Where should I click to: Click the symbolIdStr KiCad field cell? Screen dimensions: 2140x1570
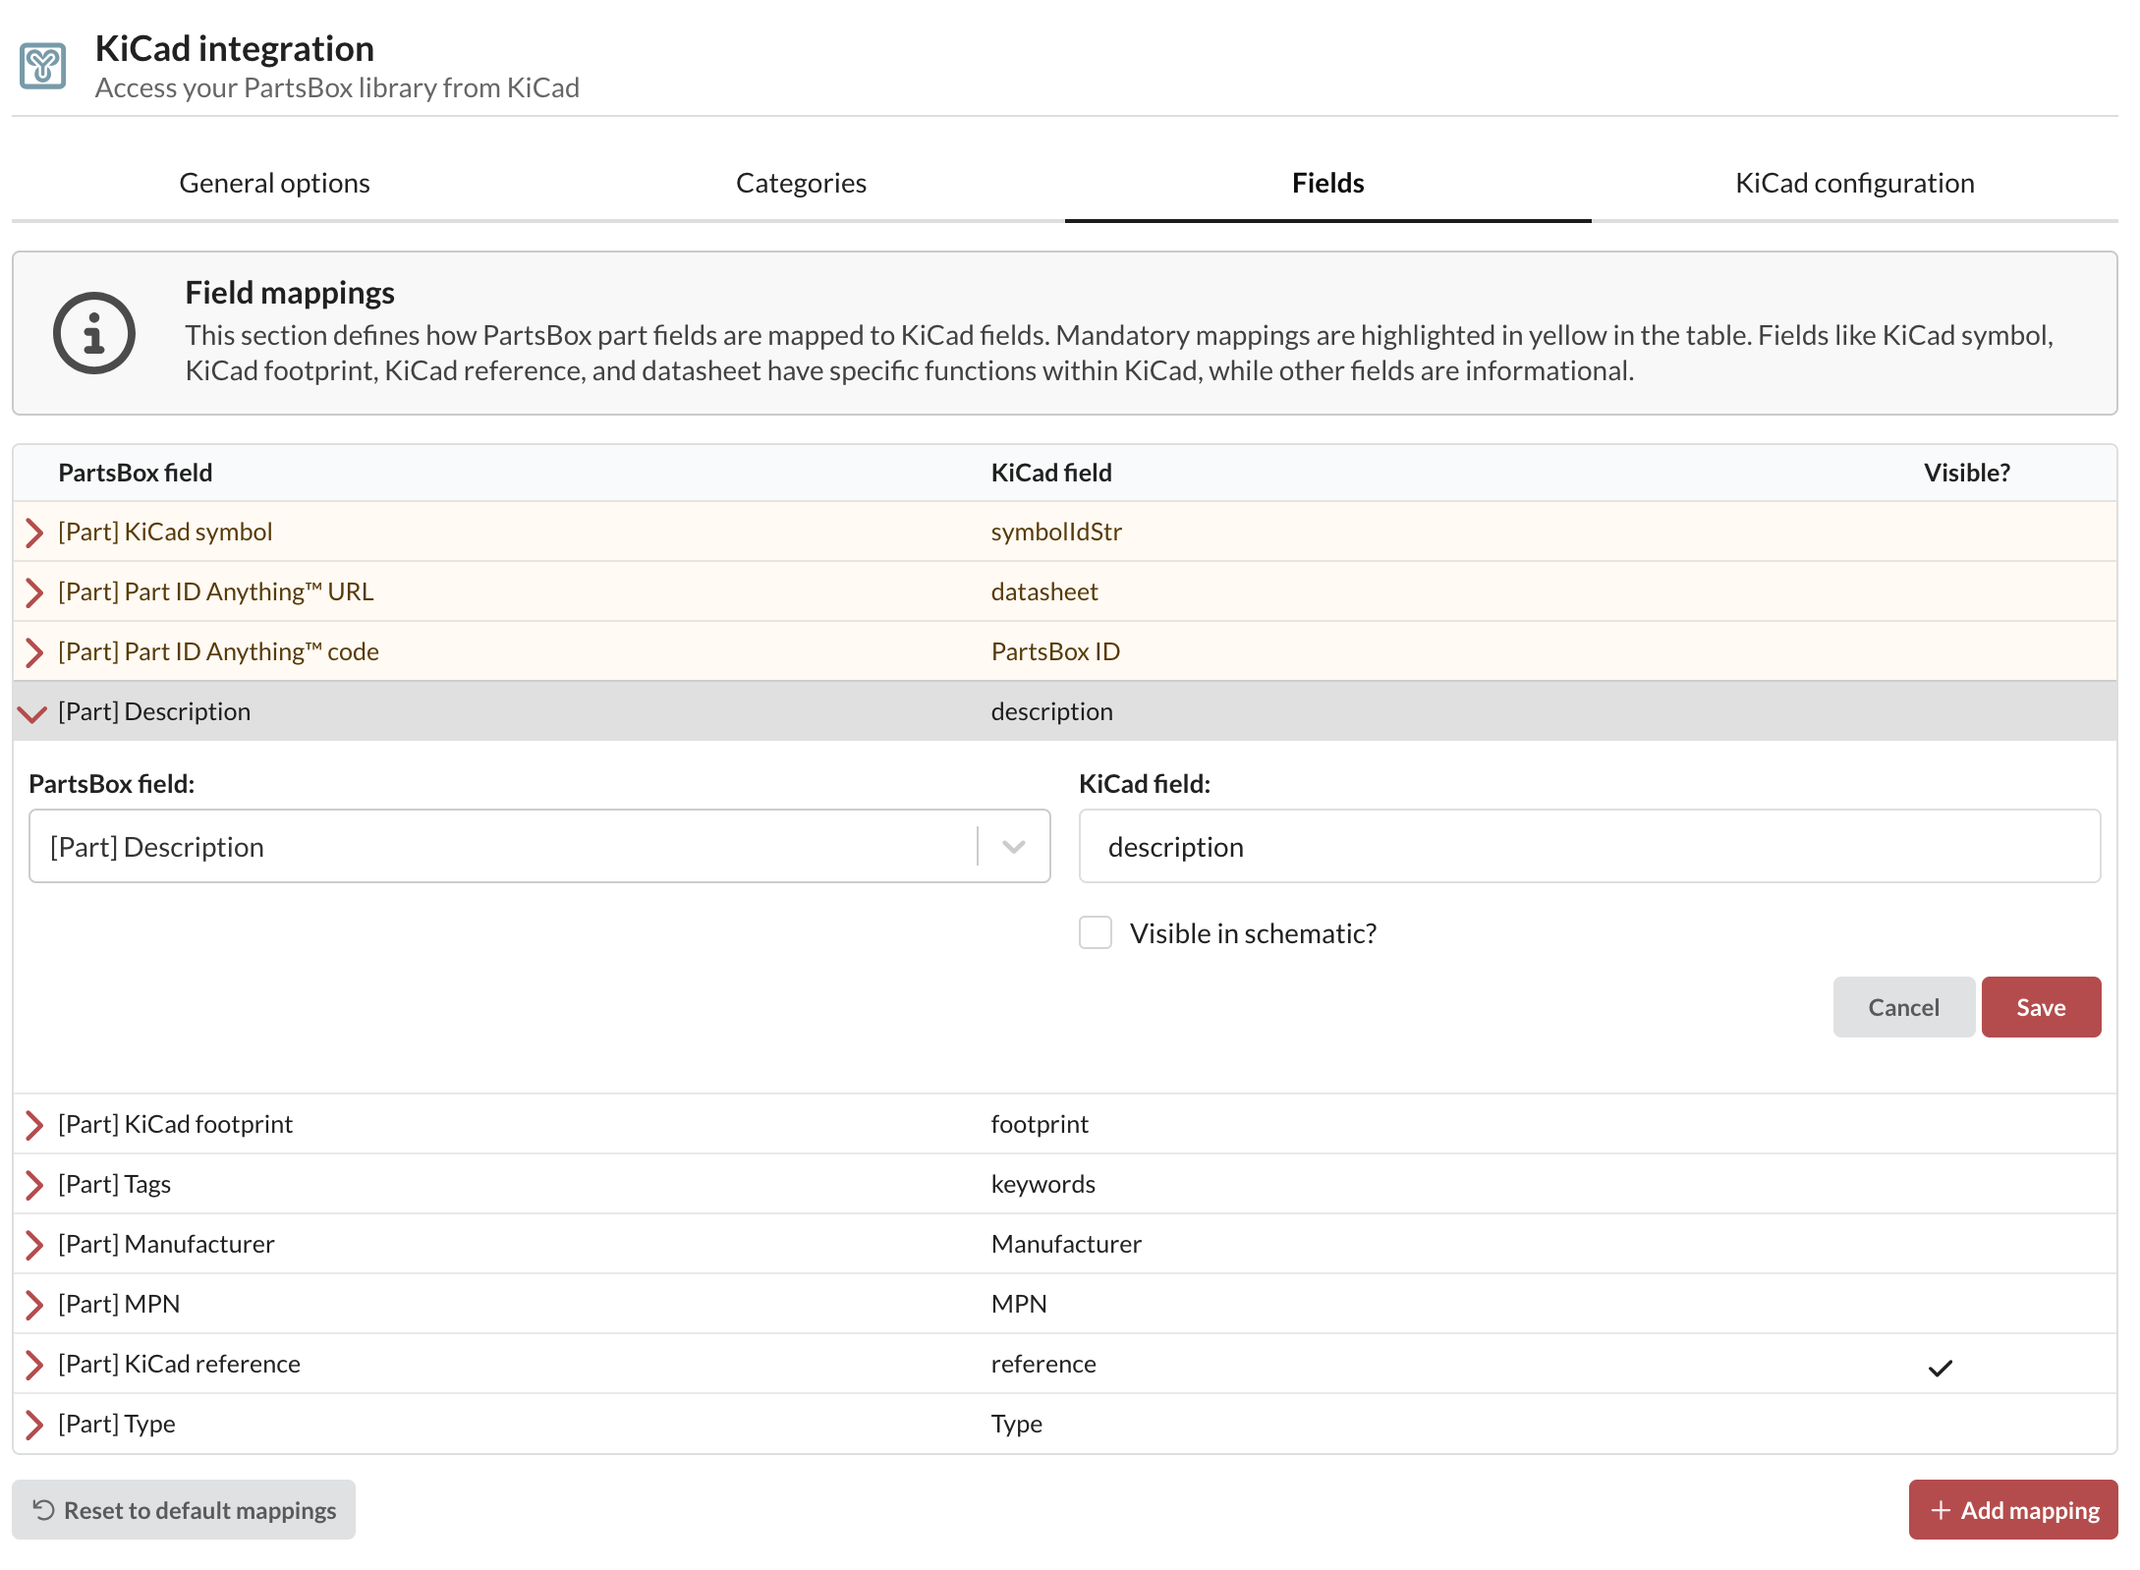point(1056,532)
